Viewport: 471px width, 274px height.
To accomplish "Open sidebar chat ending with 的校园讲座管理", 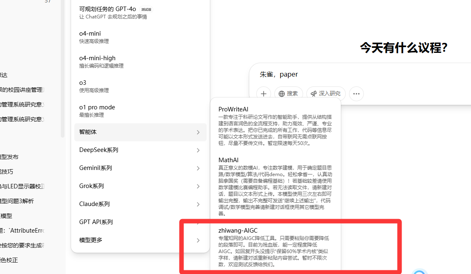I will [22, 90].
